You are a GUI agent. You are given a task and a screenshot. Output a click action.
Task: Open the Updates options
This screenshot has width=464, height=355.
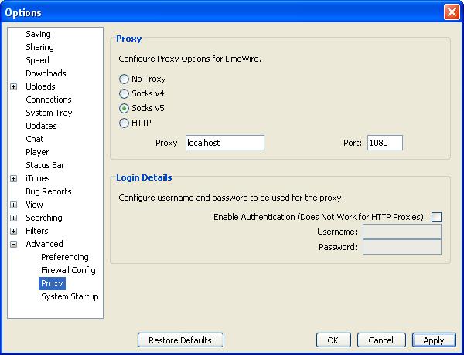41,126
